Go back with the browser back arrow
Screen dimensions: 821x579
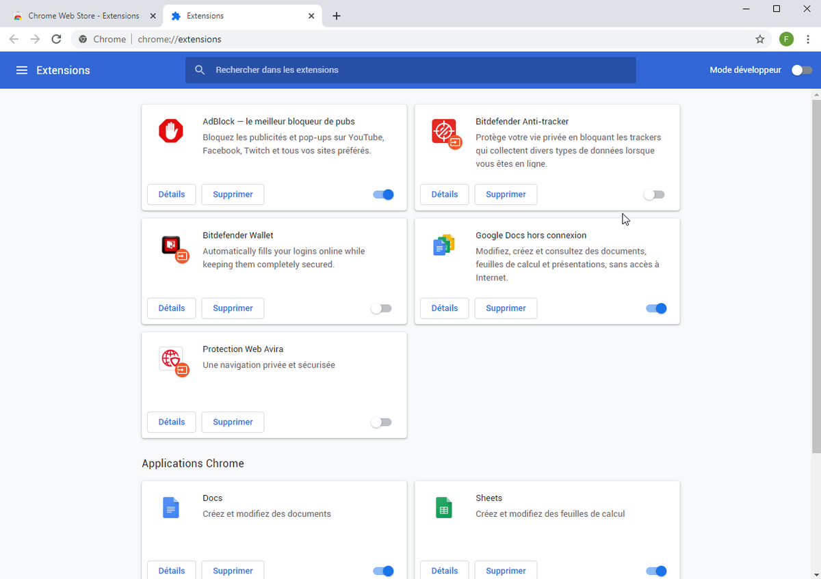14,39
